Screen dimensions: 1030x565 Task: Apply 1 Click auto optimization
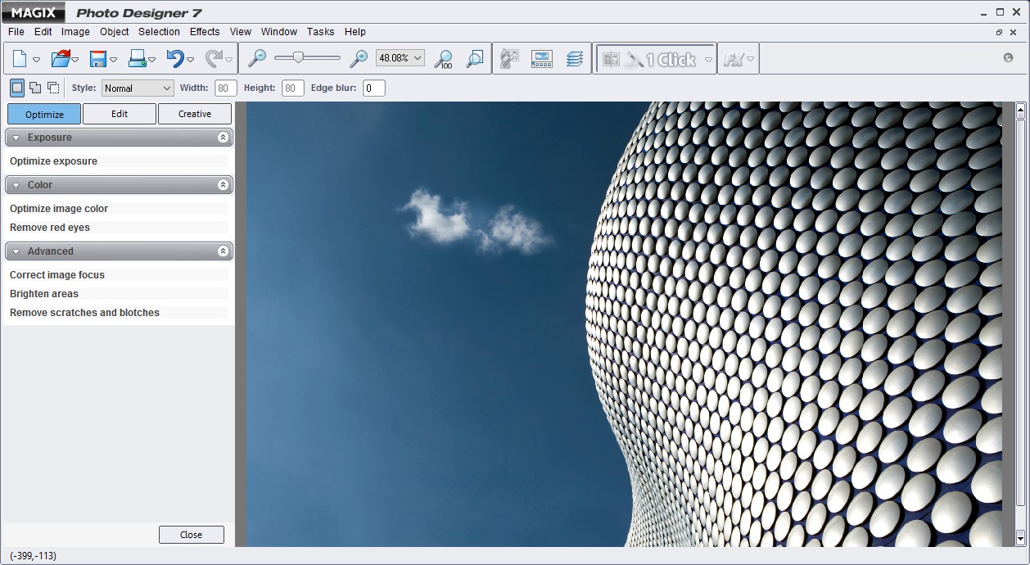pos(660,59)
